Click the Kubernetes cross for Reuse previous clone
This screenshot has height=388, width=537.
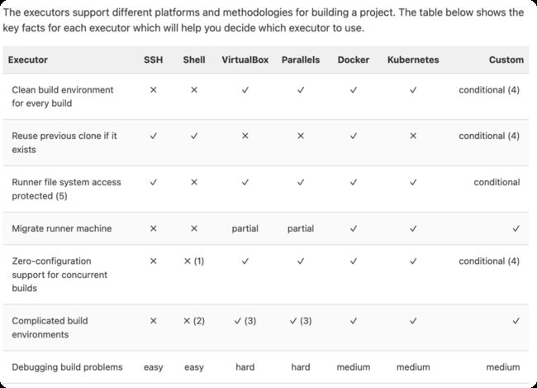[x=413, y=136]
